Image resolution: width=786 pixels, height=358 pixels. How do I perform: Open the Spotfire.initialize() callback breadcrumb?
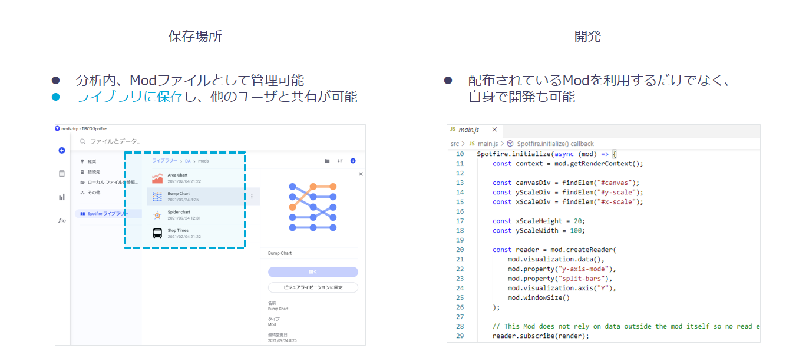[x=550, y=144]
